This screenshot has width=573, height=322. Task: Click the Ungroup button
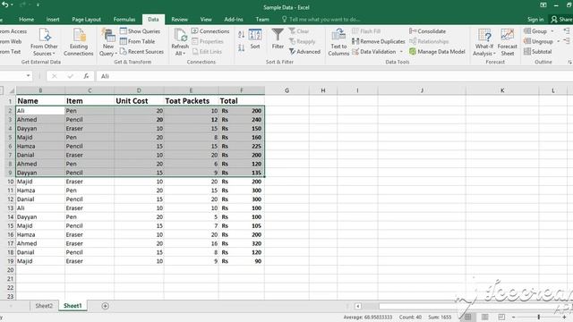[538, 41]
